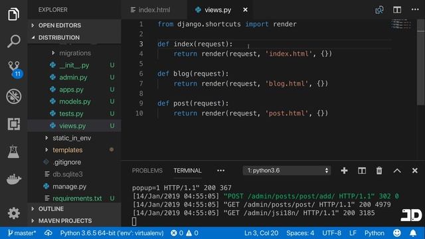Viewport: 425px width, 239px height.
Task: Click Ln 3, Col 20 cursor position
Action: point(261,233)
